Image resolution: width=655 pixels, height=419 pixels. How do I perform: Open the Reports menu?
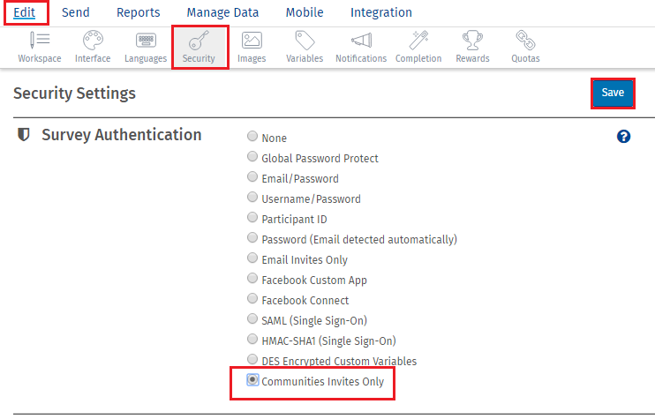tap(139, 12)
